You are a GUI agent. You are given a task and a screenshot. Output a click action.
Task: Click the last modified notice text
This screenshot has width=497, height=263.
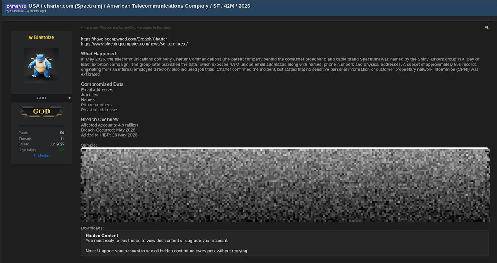tap(135, 27)
